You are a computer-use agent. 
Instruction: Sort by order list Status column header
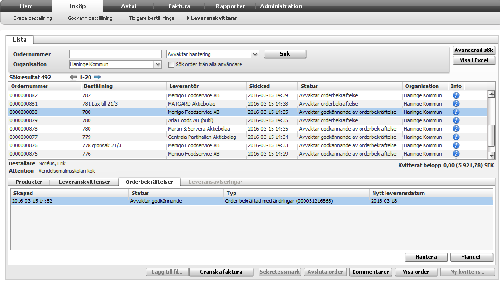point(350,86)
